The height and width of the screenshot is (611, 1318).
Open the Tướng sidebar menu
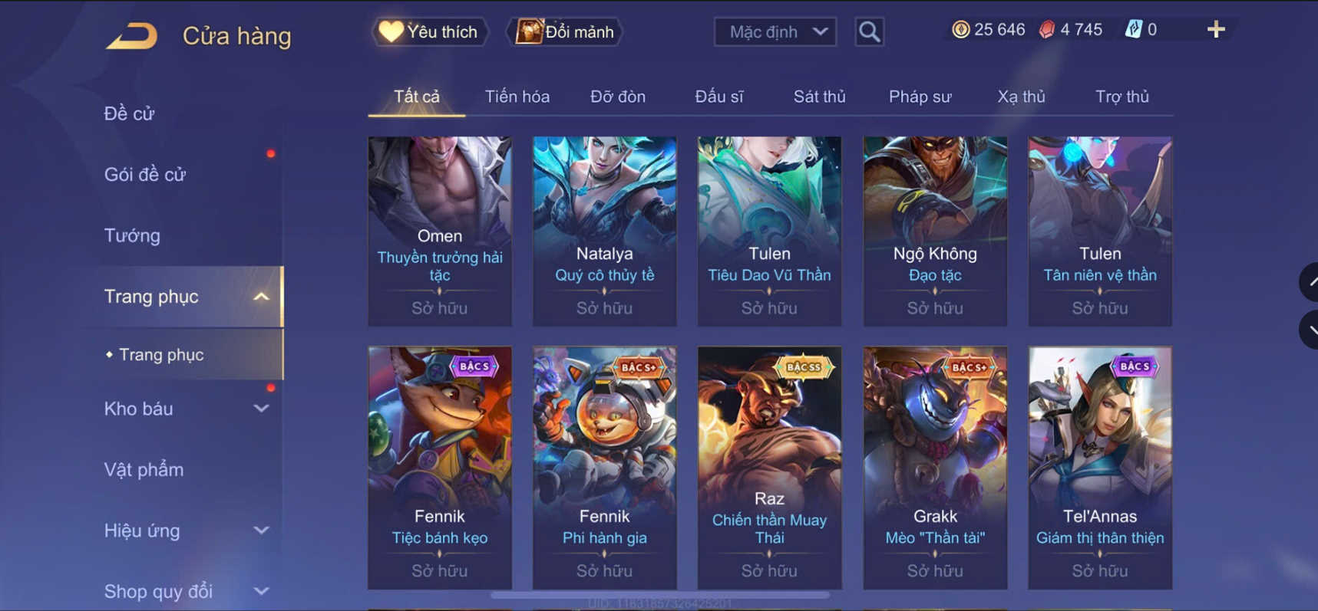click(x=132, y=235)
